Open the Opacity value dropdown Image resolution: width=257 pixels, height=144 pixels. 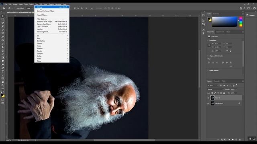coord(236,89)
